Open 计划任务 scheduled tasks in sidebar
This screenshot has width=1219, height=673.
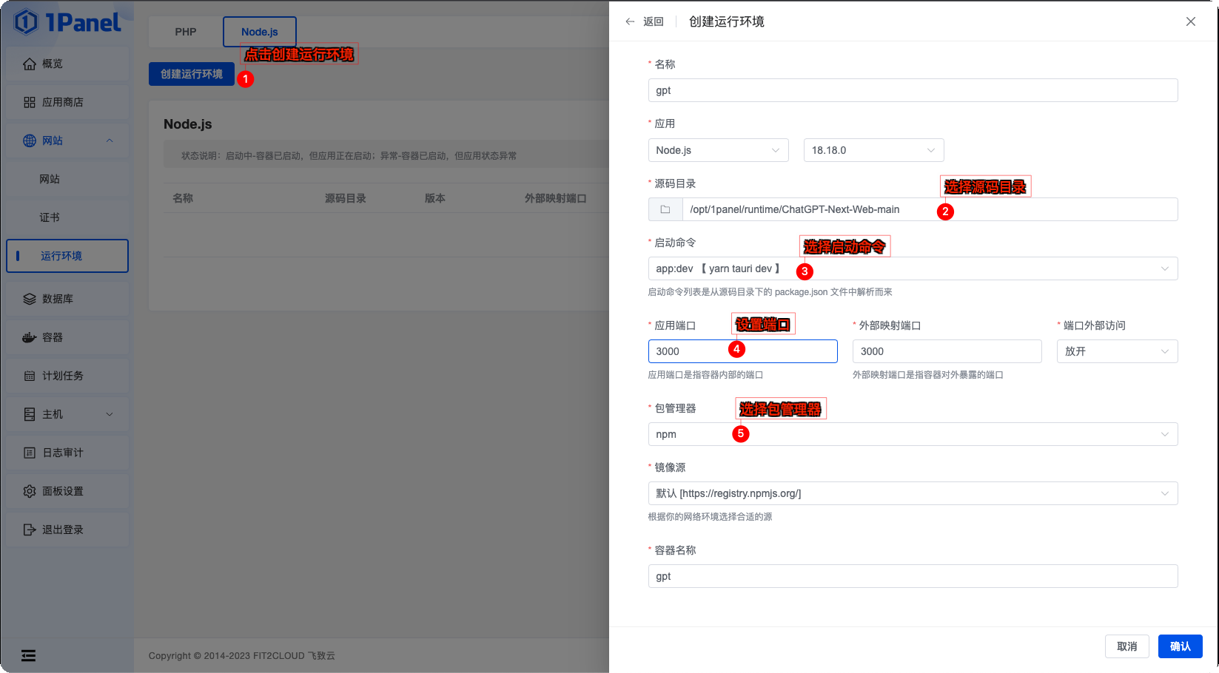(63, 376)
